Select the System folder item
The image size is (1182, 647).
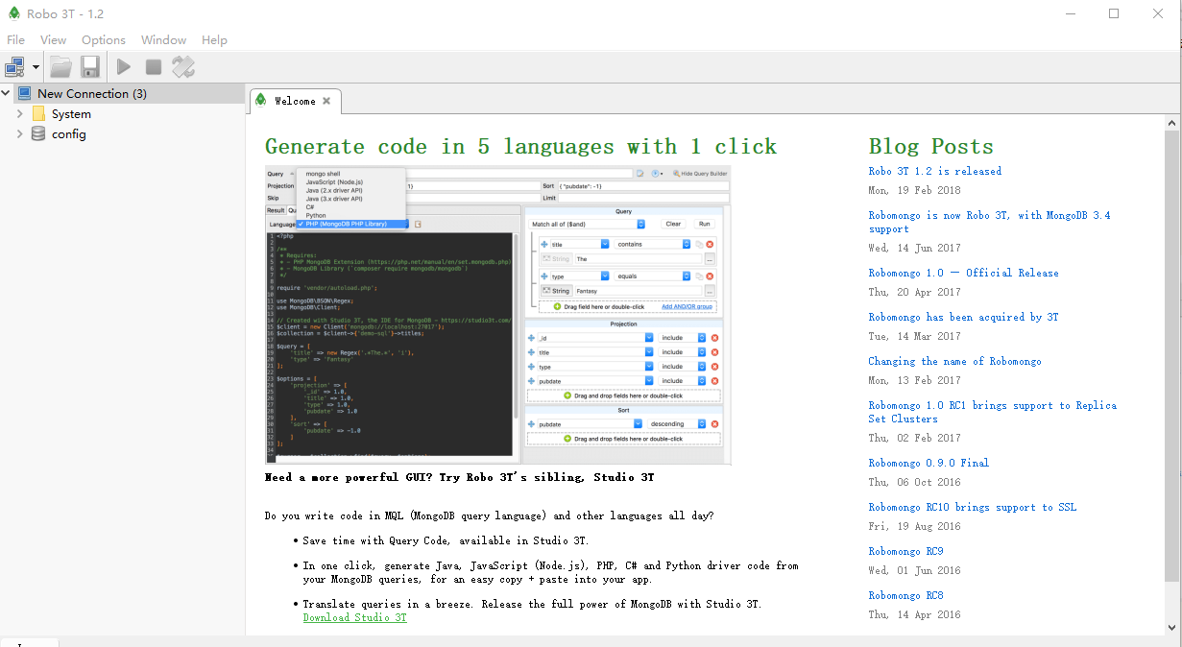tap(71, 113)
